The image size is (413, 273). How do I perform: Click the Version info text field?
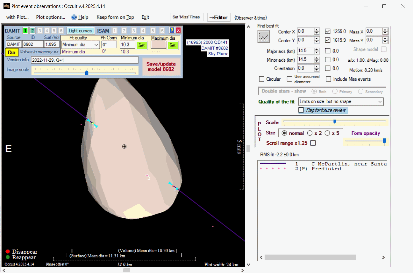pos(84,60)
